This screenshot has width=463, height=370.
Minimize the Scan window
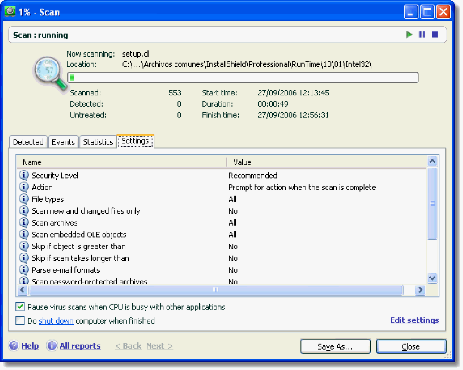click(411, 12)
